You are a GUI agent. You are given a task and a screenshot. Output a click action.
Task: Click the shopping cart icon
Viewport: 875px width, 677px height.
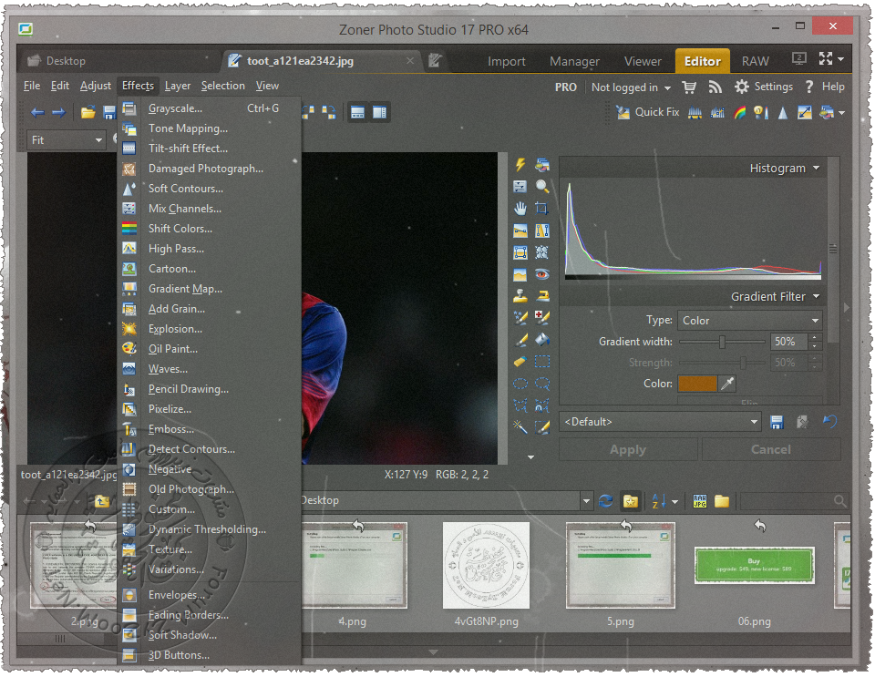(689, 87)
